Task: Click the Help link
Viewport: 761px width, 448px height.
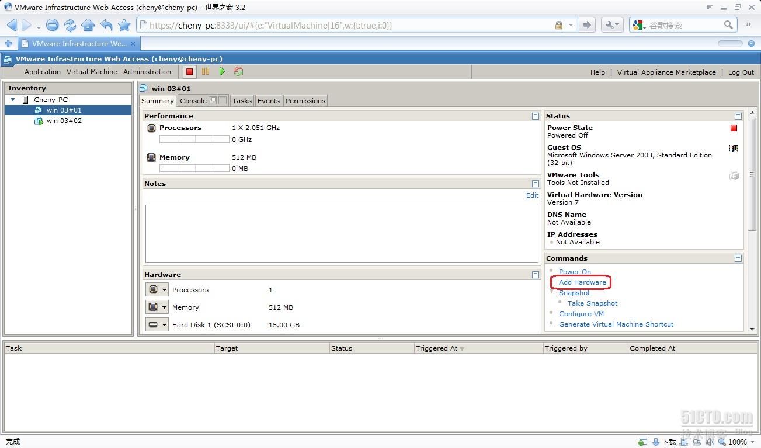Action: point(597,72)
